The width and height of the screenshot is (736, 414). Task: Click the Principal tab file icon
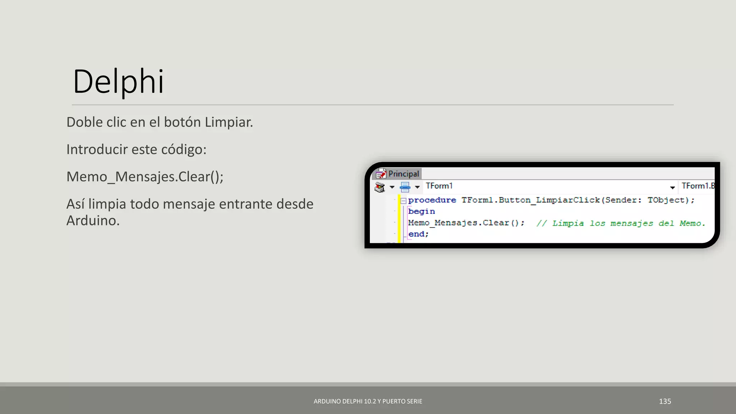[381, 174]
